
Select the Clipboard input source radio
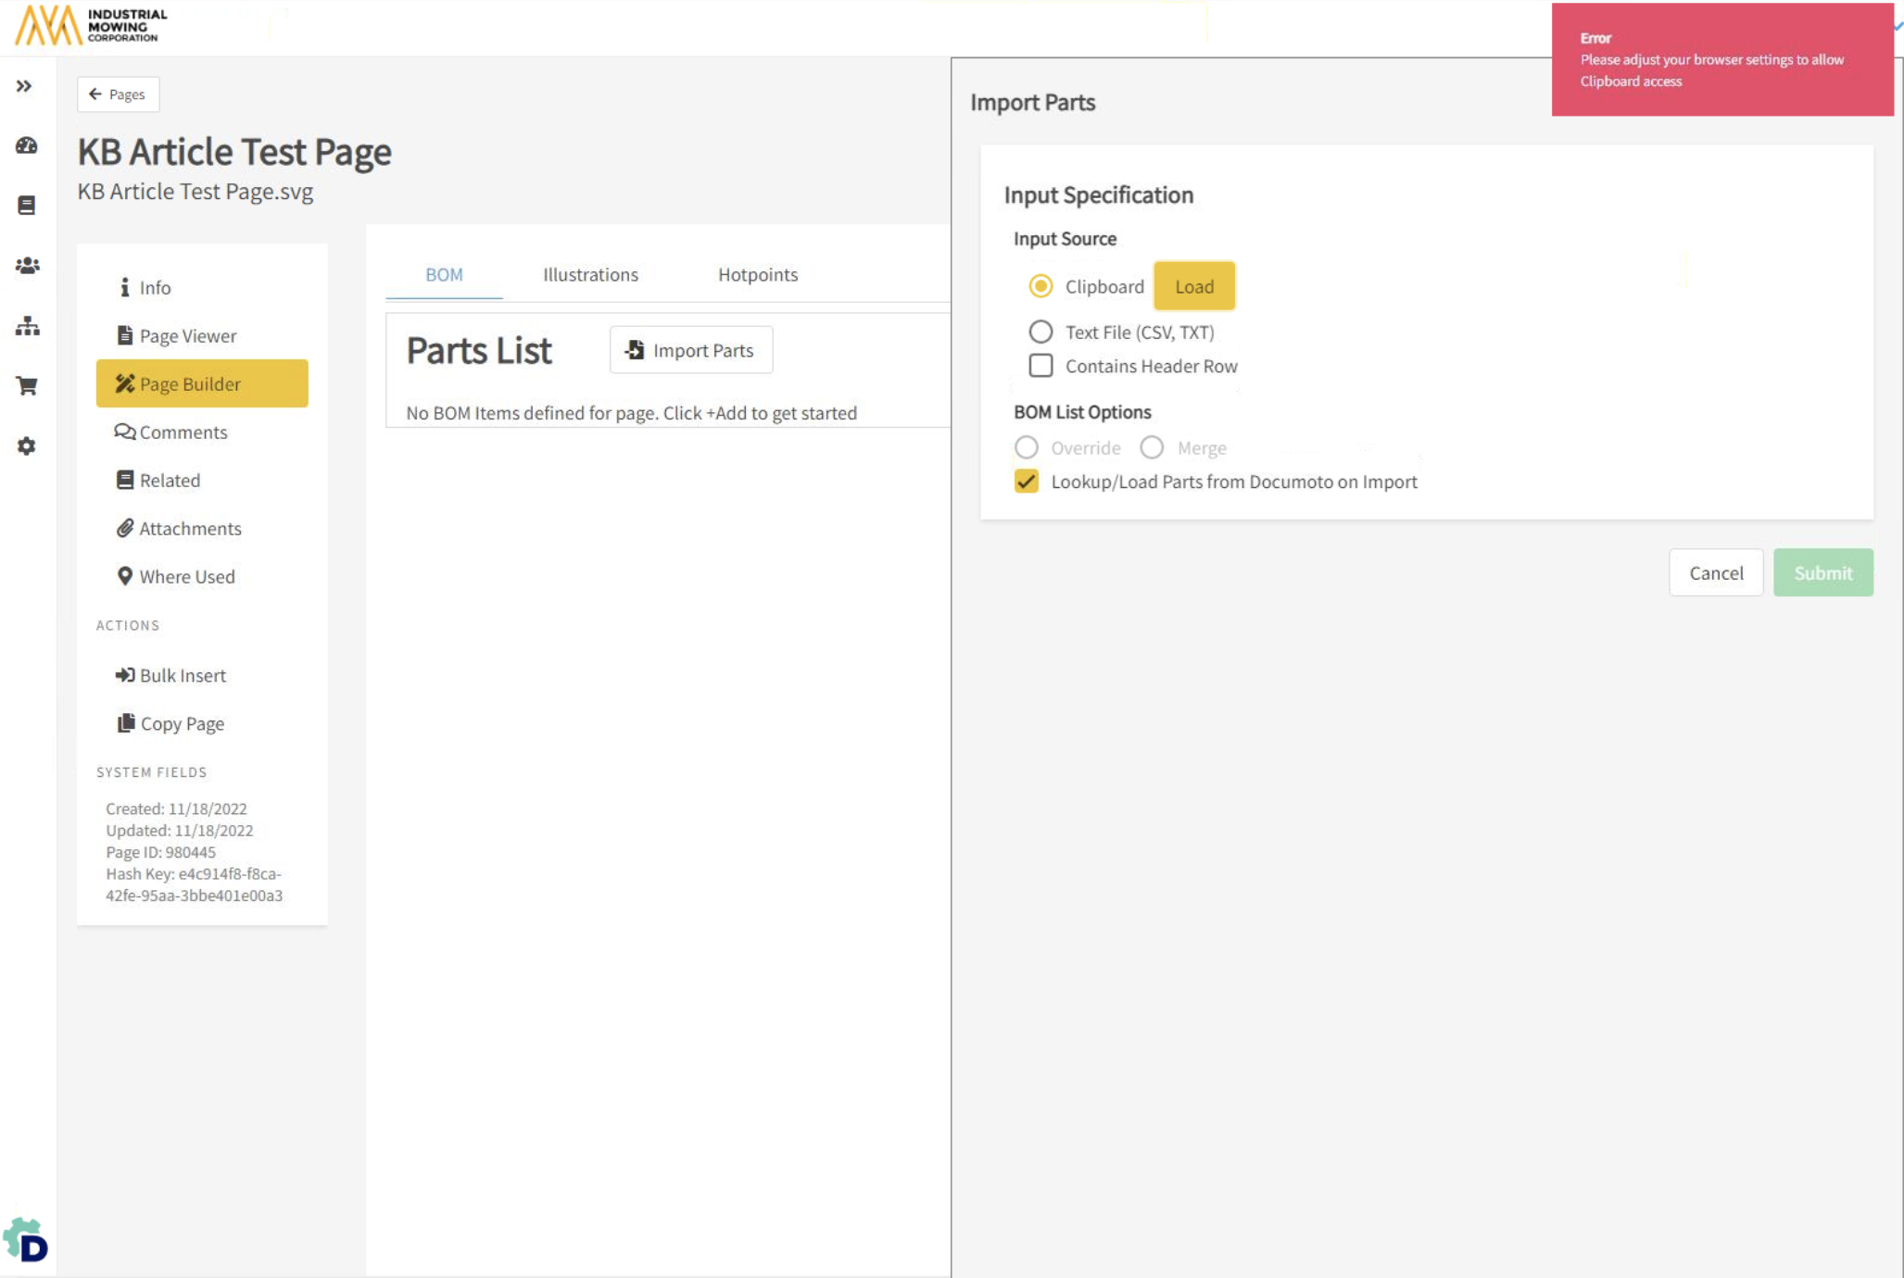click(1040, 286)
